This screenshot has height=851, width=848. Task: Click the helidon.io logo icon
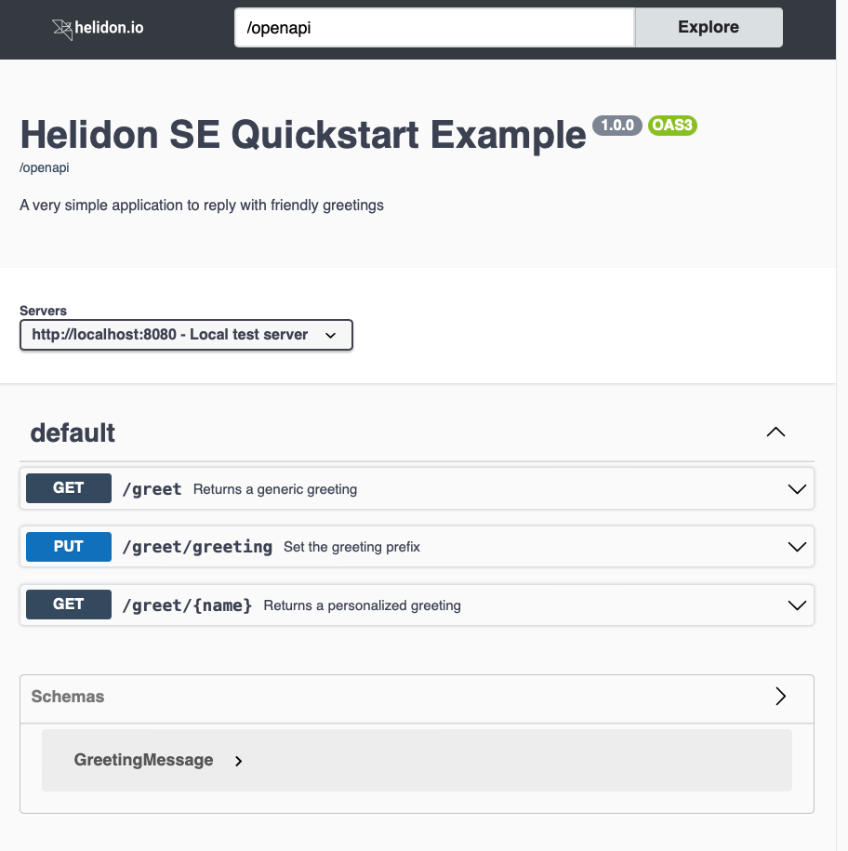(63, 29)
